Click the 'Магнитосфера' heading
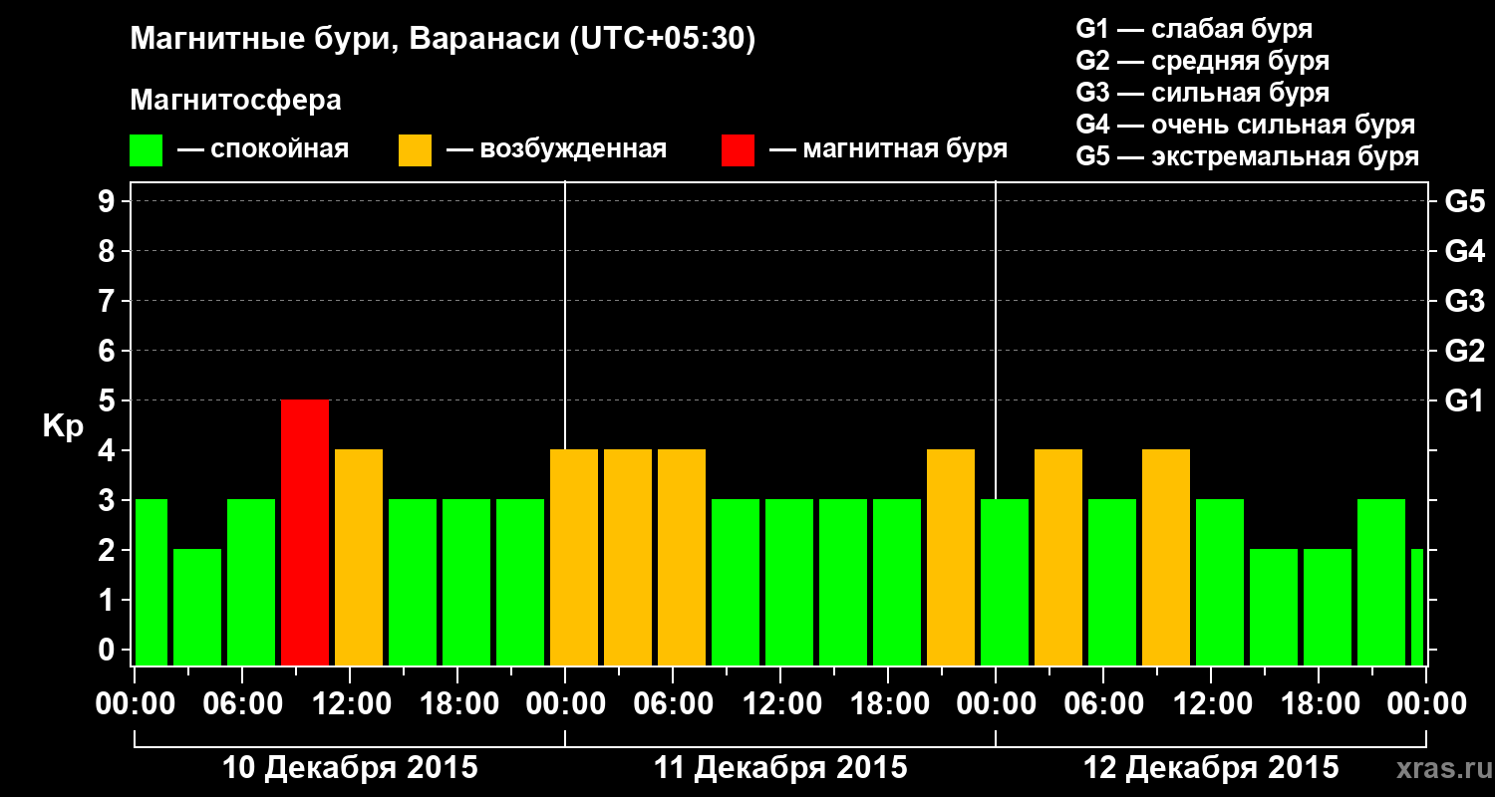This screenshot has height=797, width=1495. [x=236, y=101]
